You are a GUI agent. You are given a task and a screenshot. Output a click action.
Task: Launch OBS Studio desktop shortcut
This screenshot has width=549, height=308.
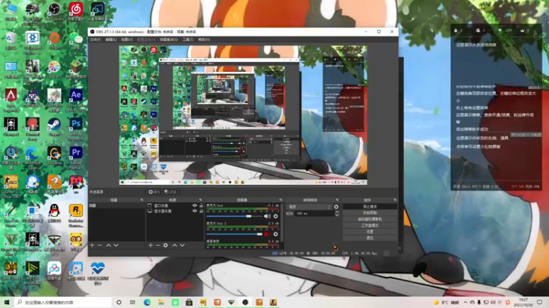pos(54,12)
